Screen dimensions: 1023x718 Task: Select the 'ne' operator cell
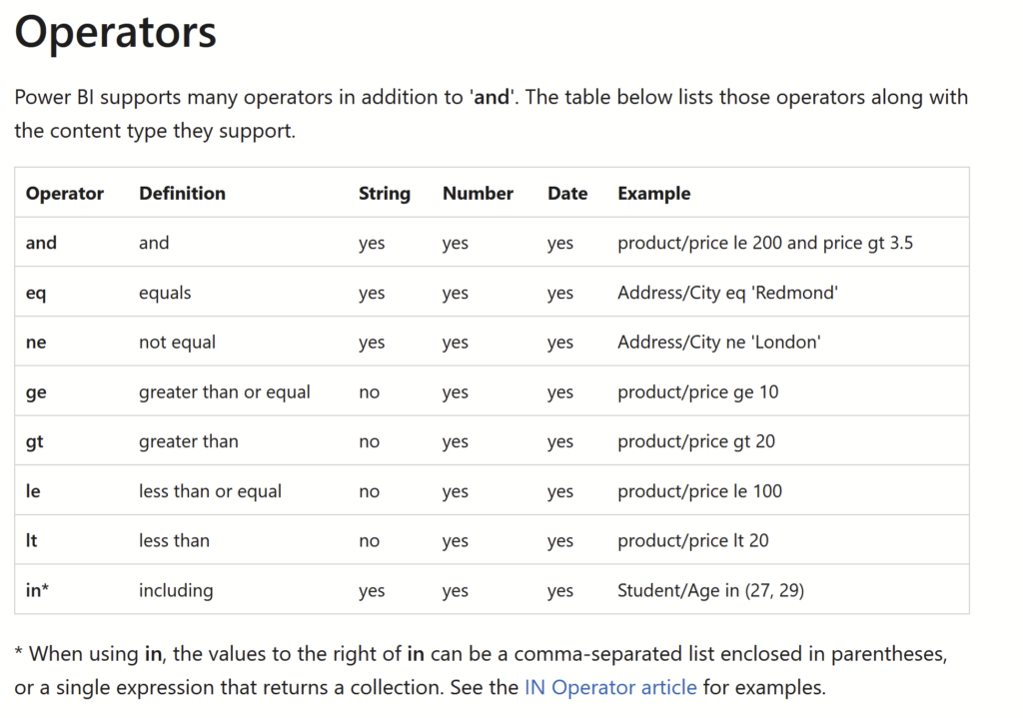[x=36, y=344]
